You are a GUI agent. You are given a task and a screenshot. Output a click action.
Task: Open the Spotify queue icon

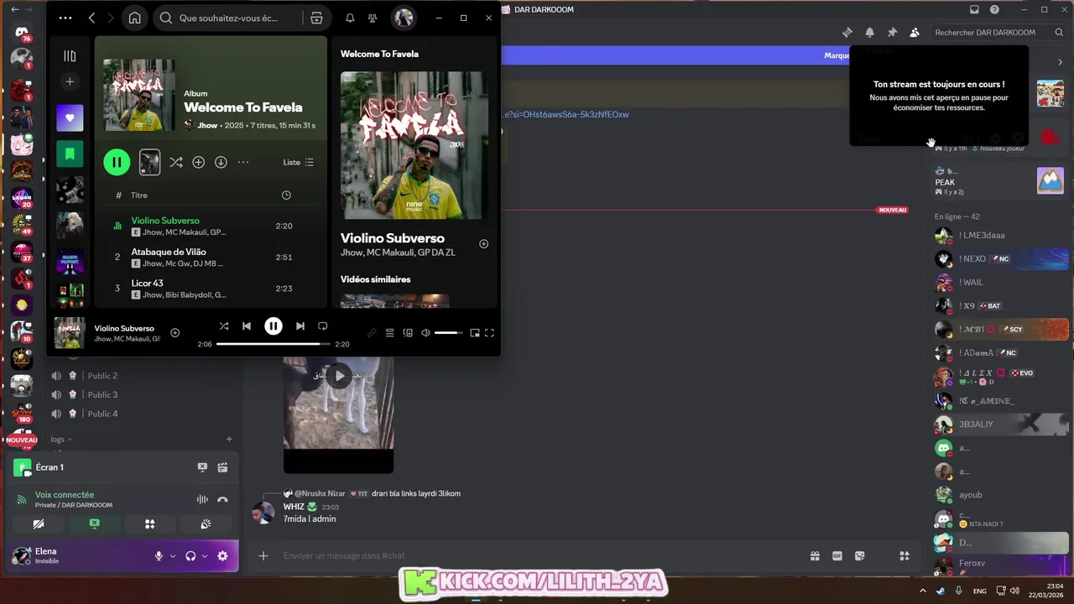tap(389, 333)
